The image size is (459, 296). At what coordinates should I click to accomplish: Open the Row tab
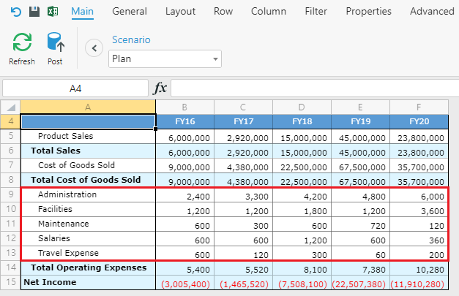223,12
